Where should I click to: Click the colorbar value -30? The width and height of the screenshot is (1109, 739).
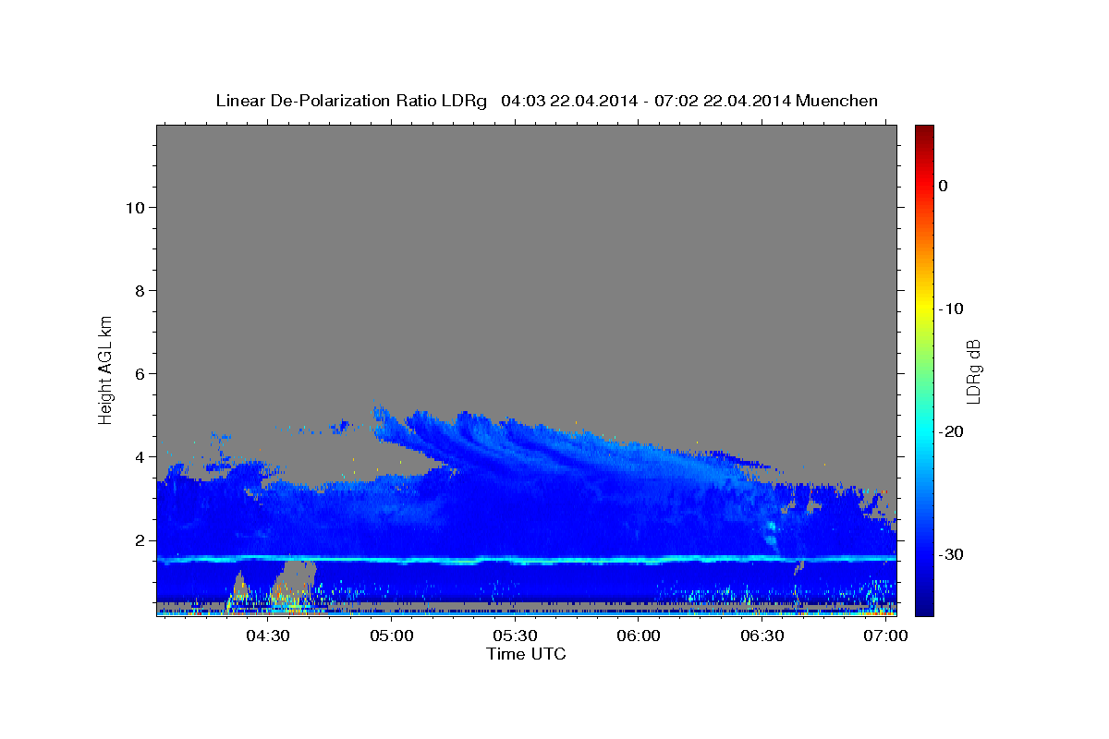click(951, 554)
